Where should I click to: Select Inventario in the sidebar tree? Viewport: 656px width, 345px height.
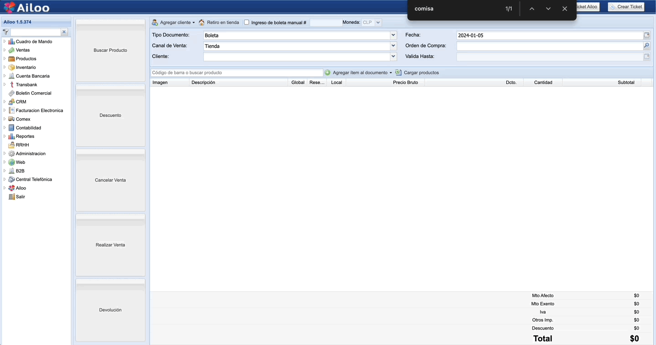point(26,68)
